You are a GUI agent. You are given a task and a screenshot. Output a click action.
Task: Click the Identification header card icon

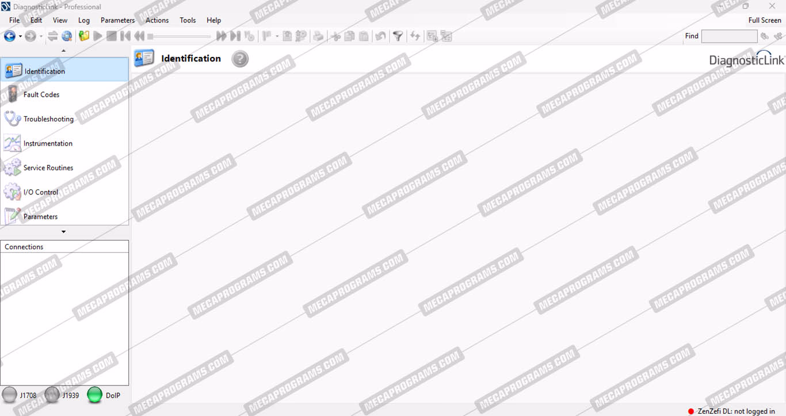[x=144, y=58]
